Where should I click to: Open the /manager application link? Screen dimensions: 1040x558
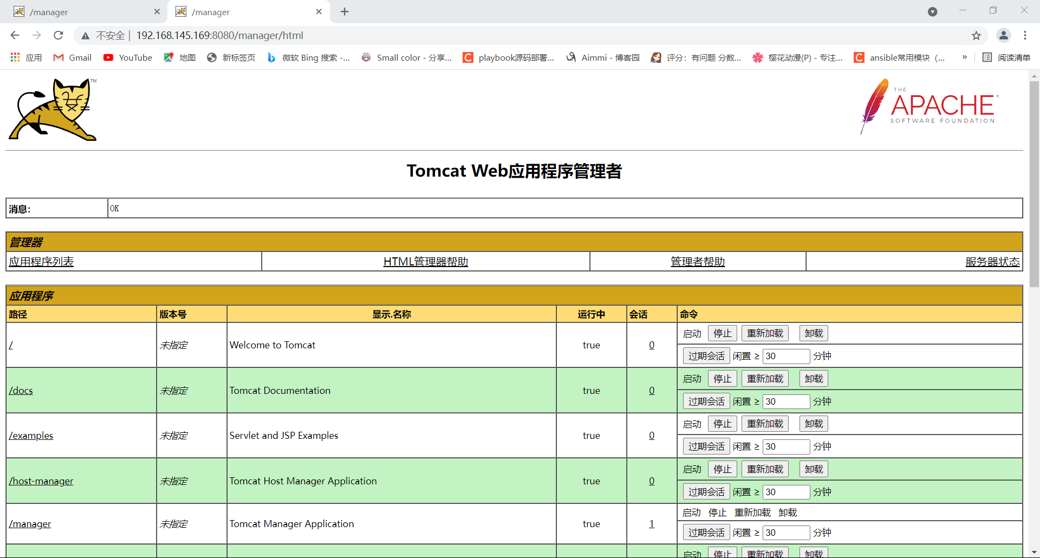click(30, 524)
